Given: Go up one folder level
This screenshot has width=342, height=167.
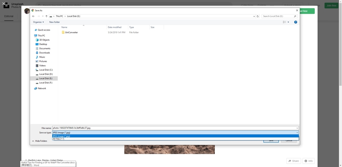Looking at the screenshot, I should pyautogui.click(x=46, y=16).
